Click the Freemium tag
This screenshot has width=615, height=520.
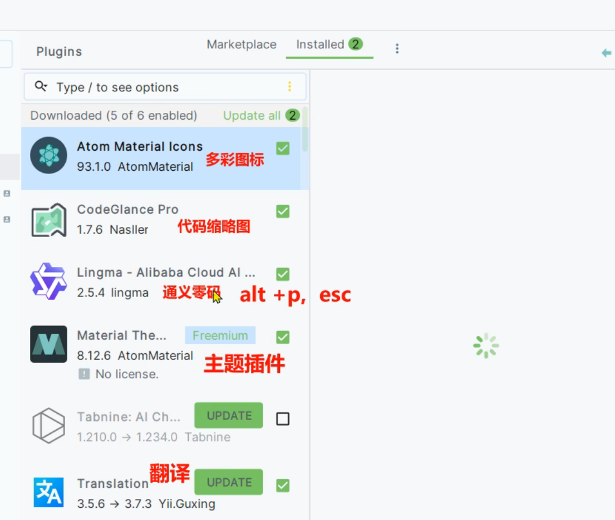coord(220,335)
